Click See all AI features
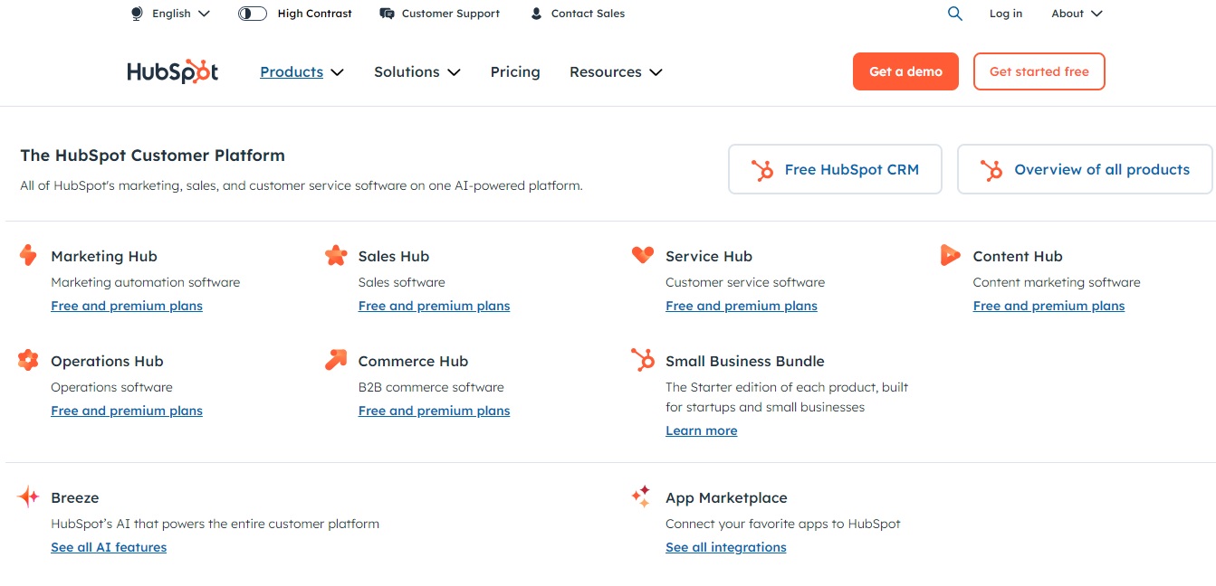The width and height of the screenshot is (1216, 586). 109,547
